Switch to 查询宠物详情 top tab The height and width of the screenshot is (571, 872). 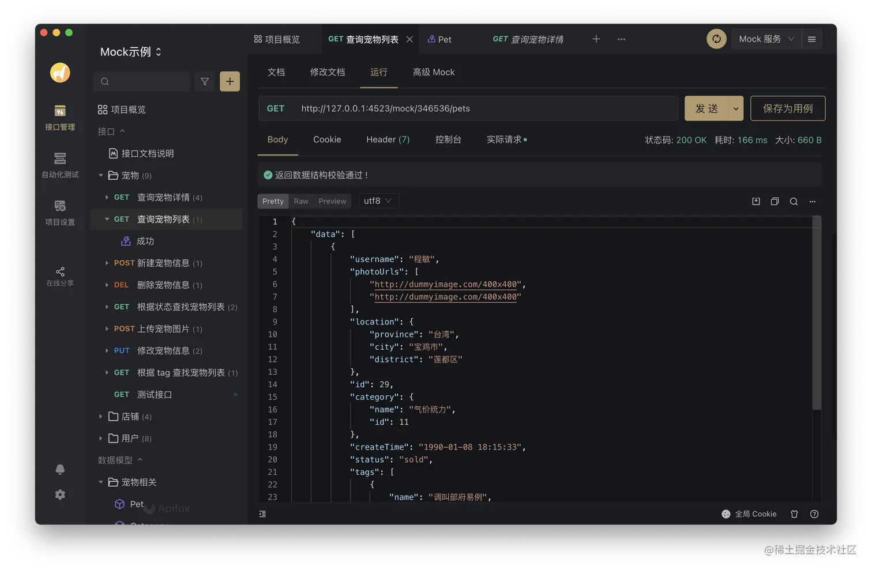tap(528, 39)
